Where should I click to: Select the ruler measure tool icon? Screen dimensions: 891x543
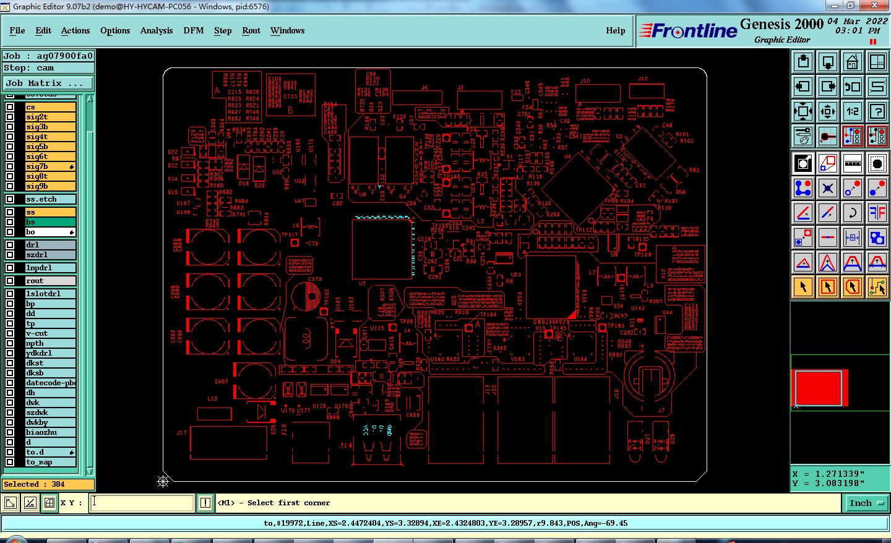(x=853, y=163)
